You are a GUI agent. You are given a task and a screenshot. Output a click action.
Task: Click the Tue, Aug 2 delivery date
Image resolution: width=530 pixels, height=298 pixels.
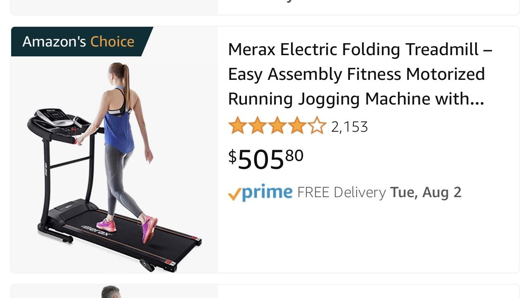click(x=426, y=193)
